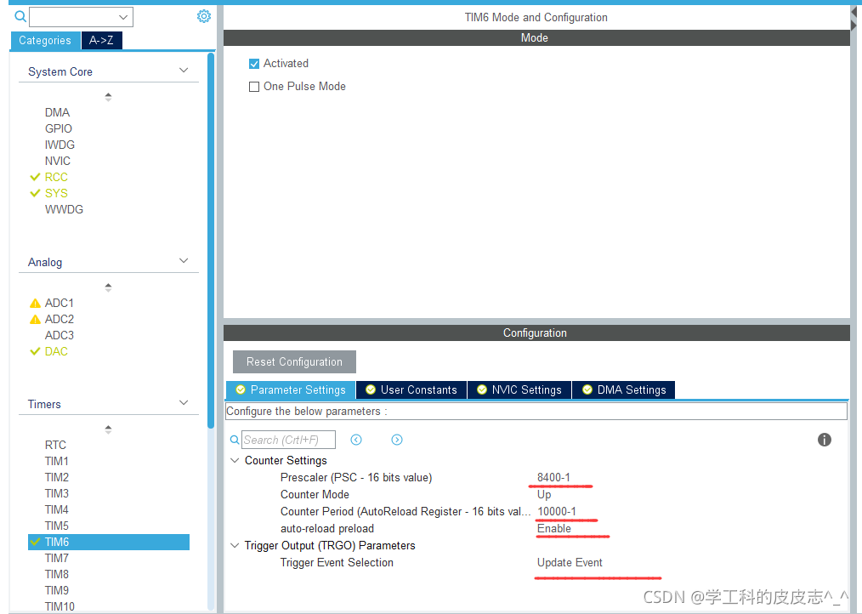The height and width of the screenshot is (614, 862).
Task: Open the auto-reload preload Enable value
Action: pyautogui.click(x=554, y=529)
